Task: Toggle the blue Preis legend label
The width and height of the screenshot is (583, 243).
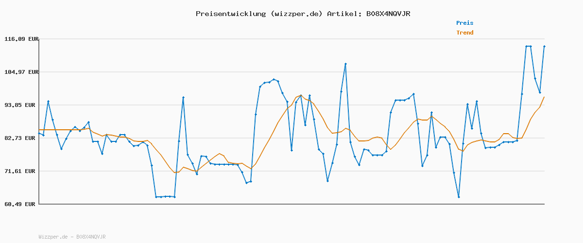Action: [x=464, y=23]
